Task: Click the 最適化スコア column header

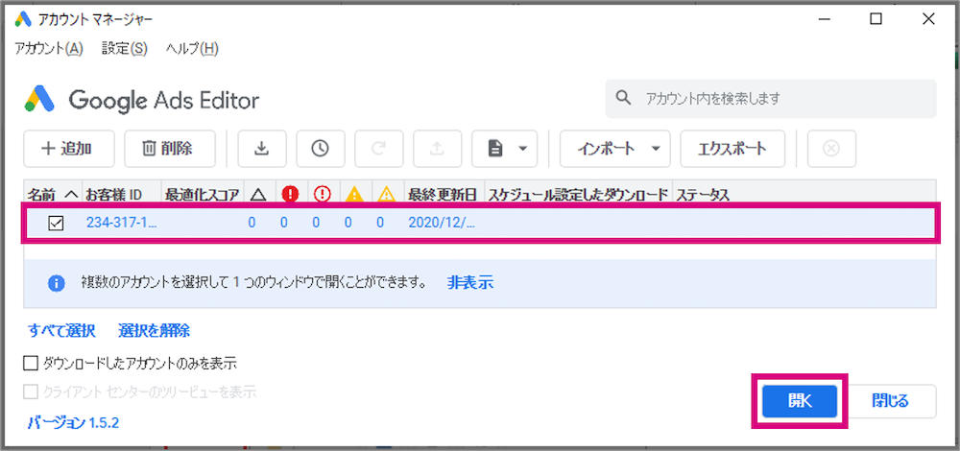Action: [203, 195]
